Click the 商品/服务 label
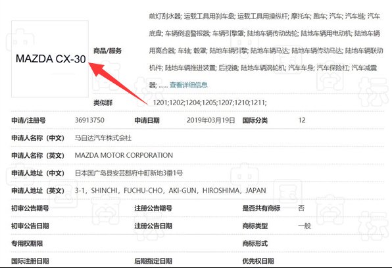Screen dimensions: 392x269 click(x=107, y=51)
